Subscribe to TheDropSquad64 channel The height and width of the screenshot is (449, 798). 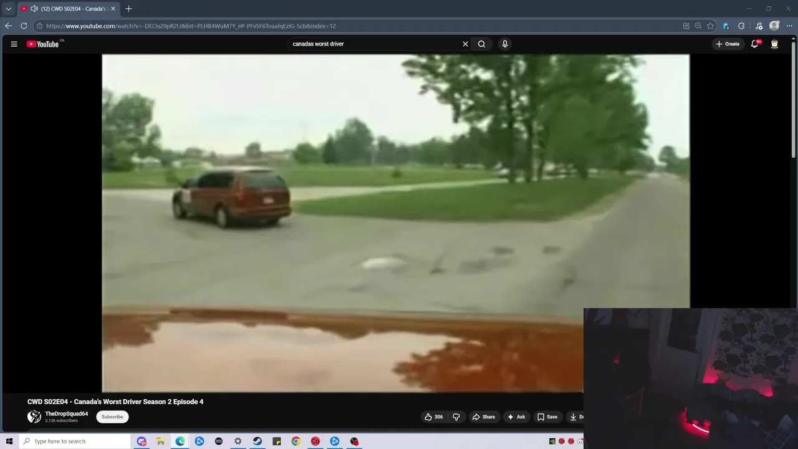[112, 417]
